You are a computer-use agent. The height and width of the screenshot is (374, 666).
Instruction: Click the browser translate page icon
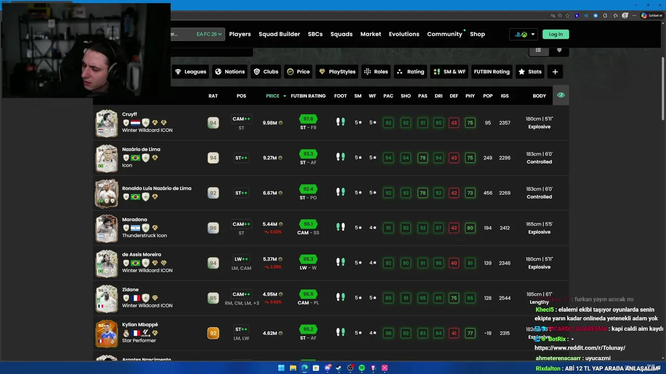point(553,16)
